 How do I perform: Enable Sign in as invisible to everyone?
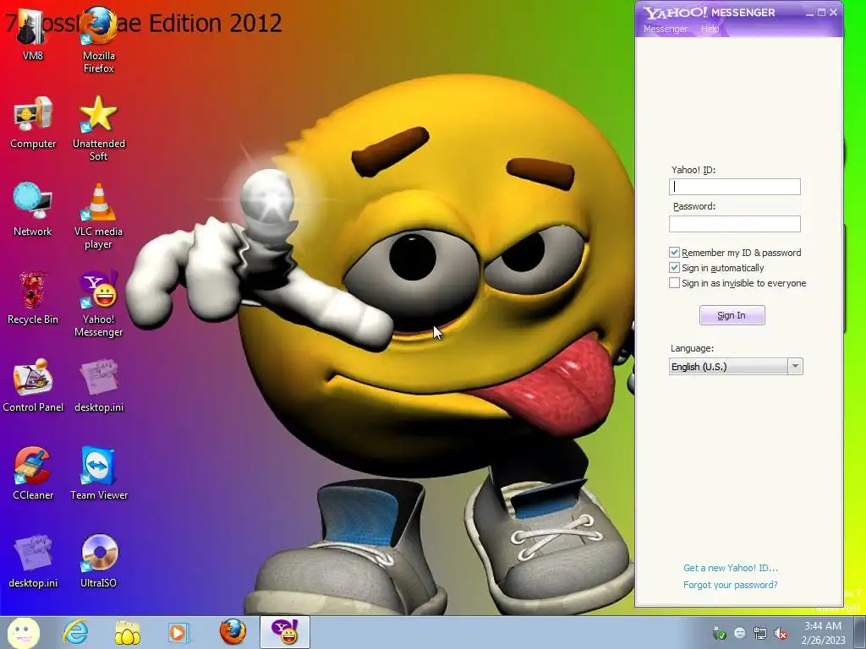674,283
